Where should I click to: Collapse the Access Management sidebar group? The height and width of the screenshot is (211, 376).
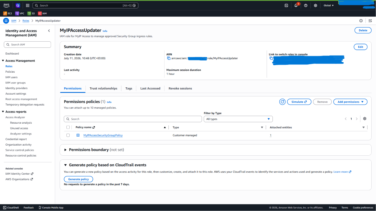3,61
